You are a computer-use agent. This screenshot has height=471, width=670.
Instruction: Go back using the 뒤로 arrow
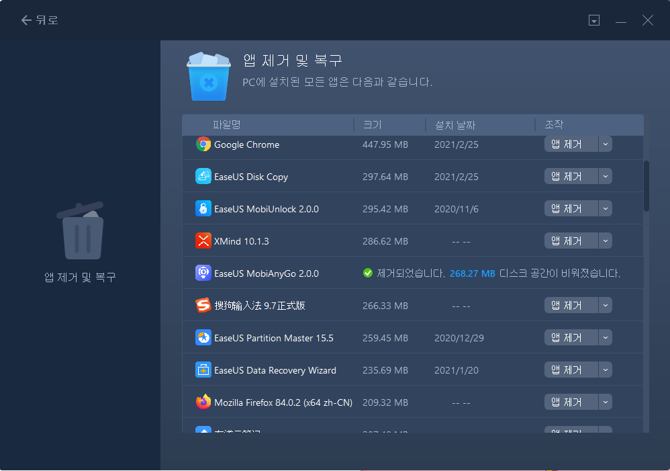point(40,20)
